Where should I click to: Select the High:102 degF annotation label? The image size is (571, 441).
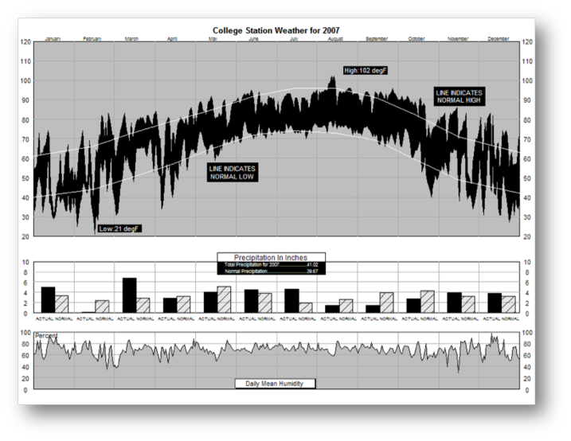(x=366, y=71)
